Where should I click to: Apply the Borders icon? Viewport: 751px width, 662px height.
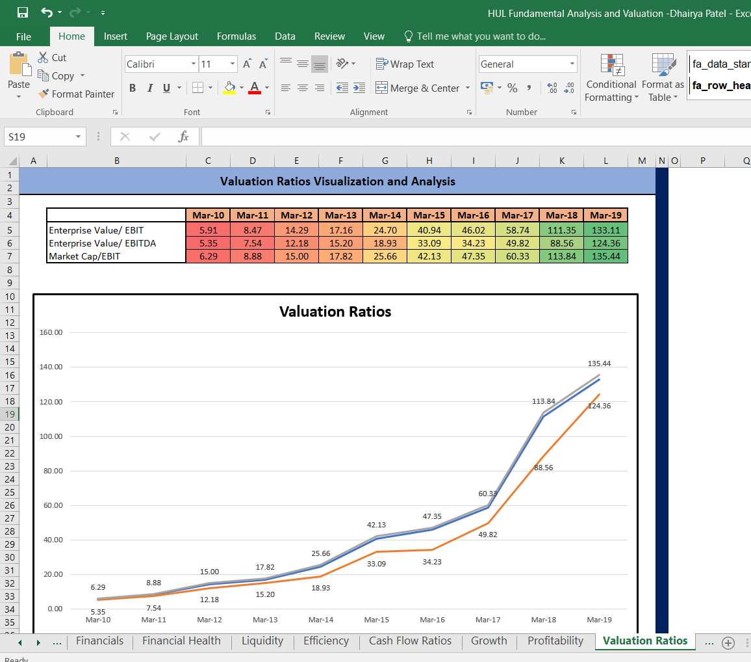197,88
